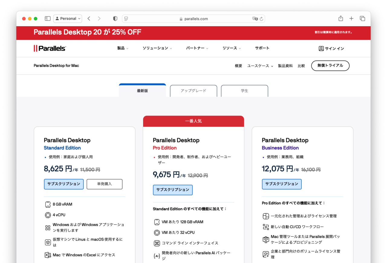Select Business Edition サブスクリプション button
387x263 pixels.
tap(282, 184)
